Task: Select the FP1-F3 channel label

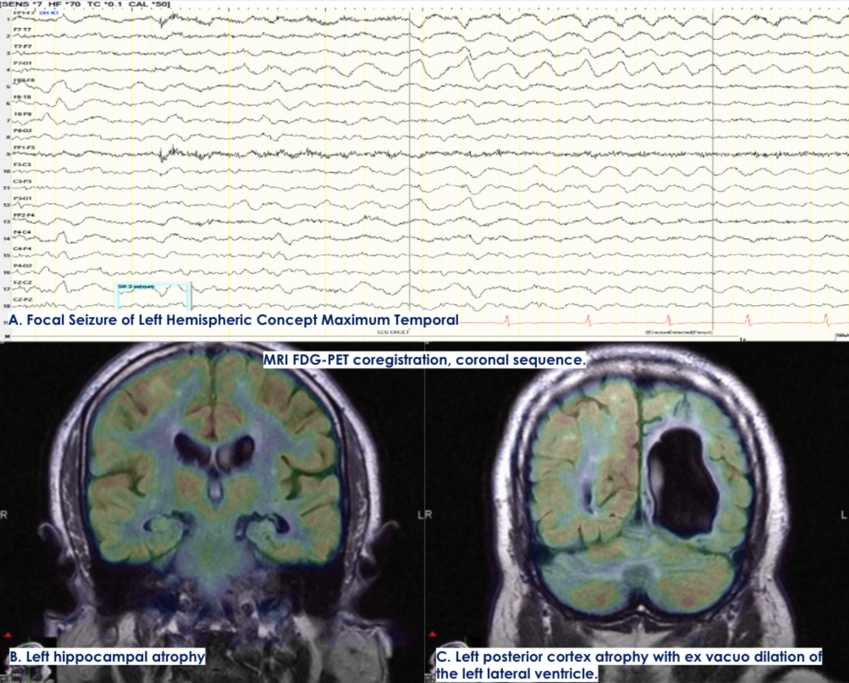Action: click(x=24, y=148)
